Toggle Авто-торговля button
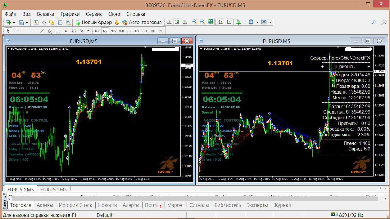The image size is (390, 219). pos(142,22)
